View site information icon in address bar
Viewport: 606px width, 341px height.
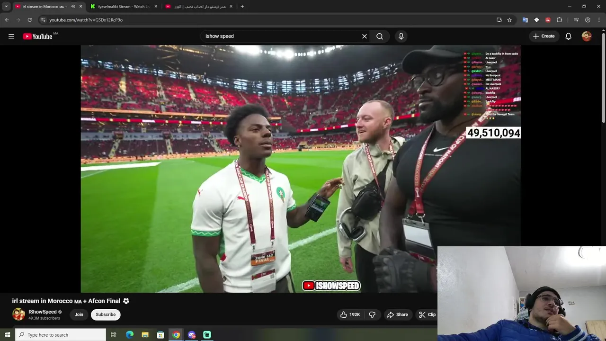[x=43, y=20]
